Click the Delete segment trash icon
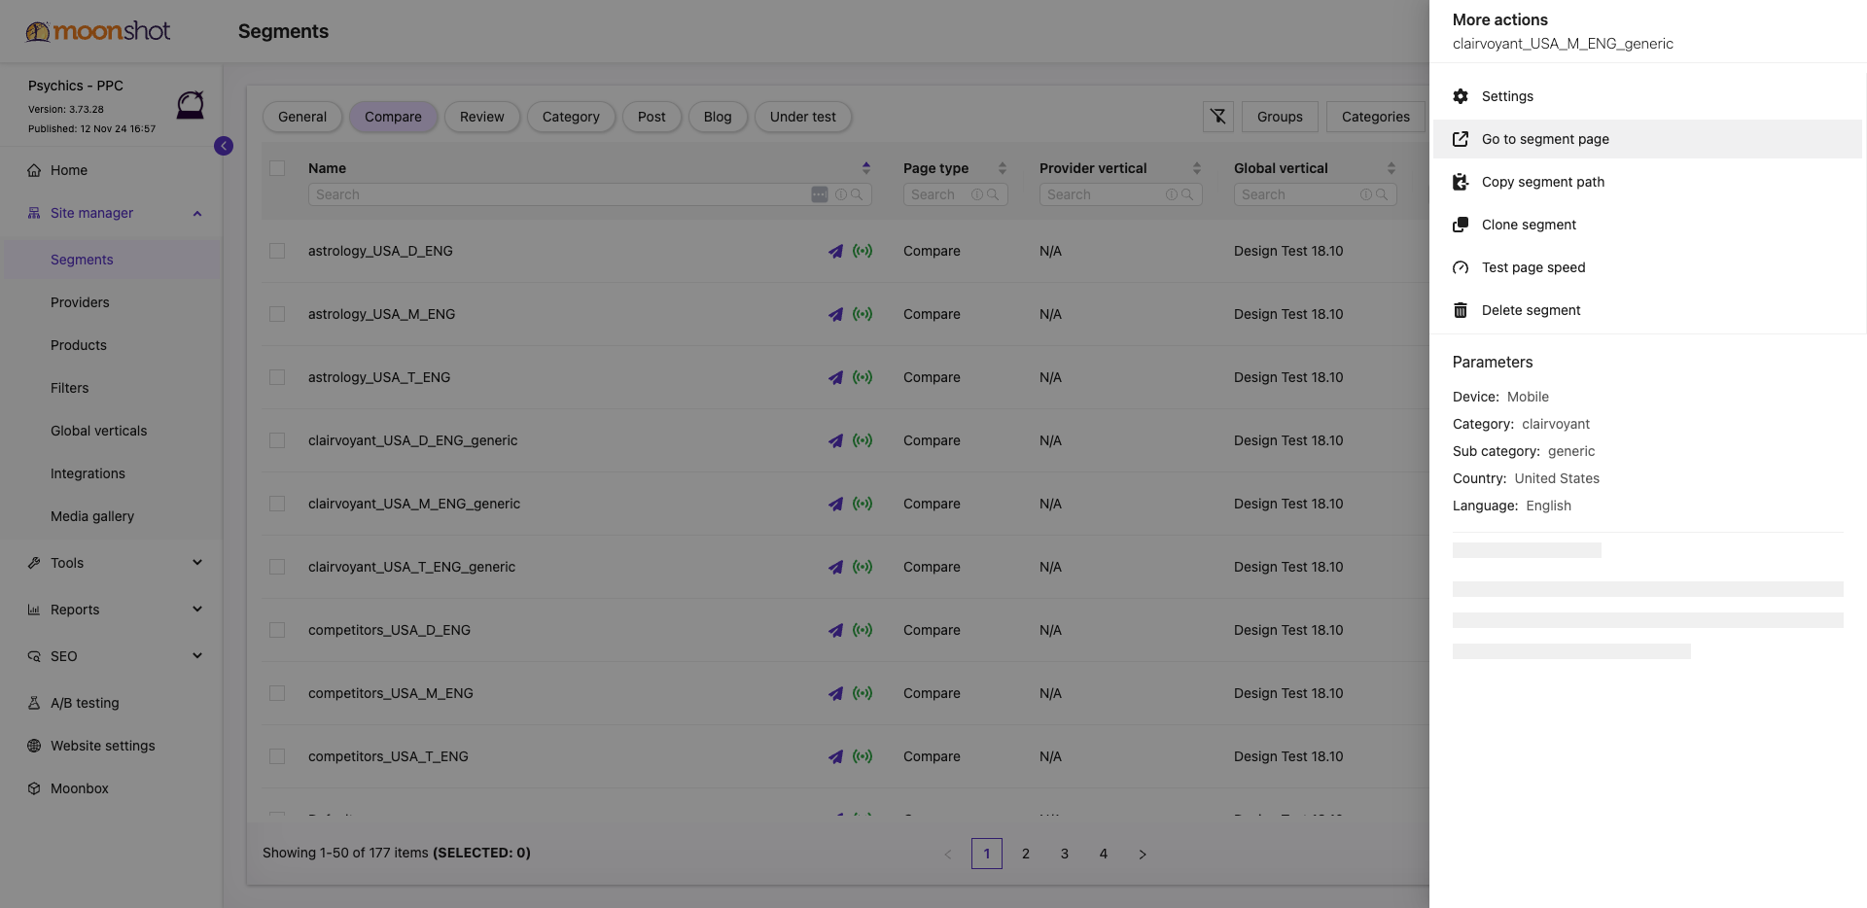Image resolution: width=1867 pixels, height=908 pixels. [1461, 310]
